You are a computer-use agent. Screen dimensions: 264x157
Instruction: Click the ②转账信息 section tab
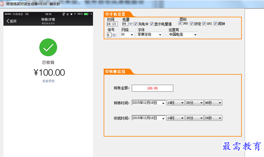(x=118, y=72)
